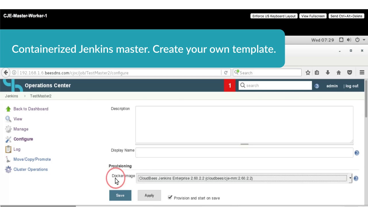Open the system volume speaker icon
The height and width of the screenshot is (207, 368).
click(x=349, y=40)
